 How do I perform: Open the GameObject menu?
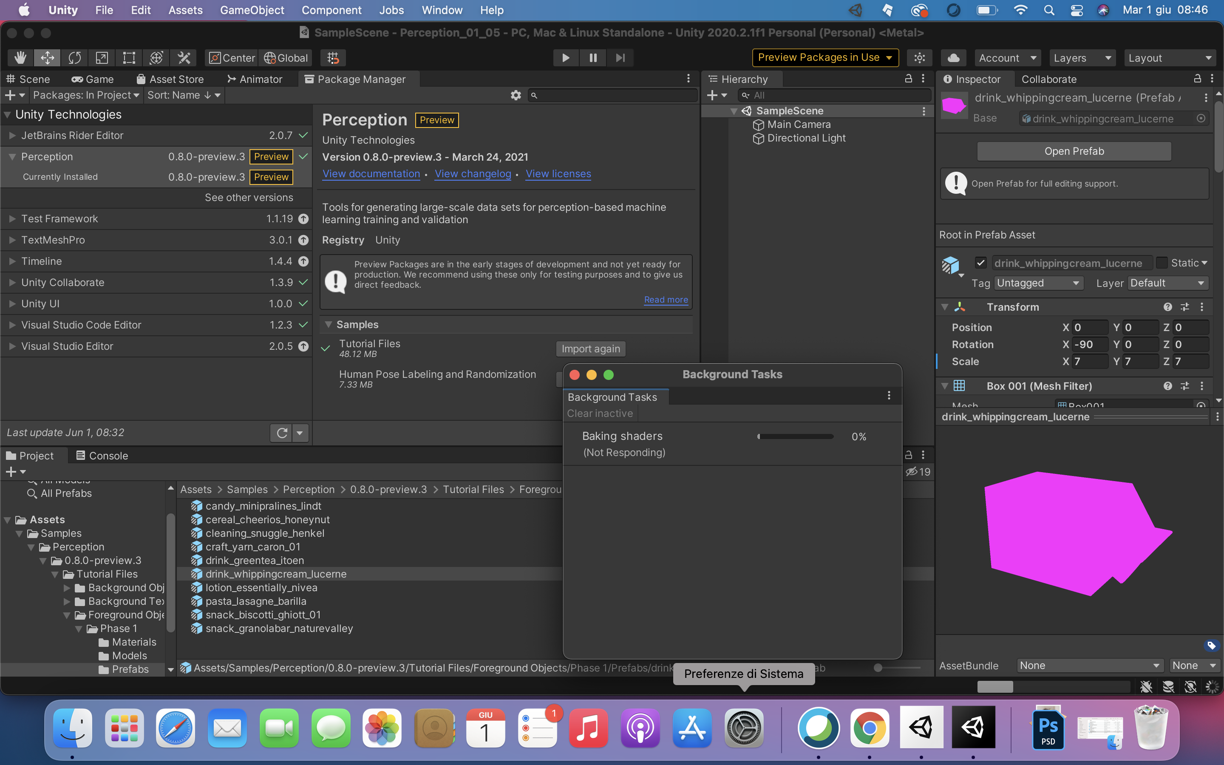(252, 10)
